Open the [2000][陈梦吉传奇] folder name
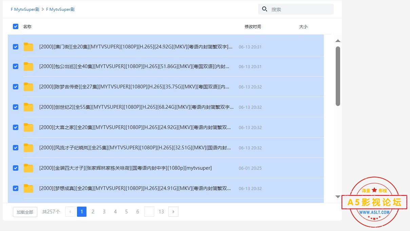This screenshot has height=231, width=410. [x=134, y=87]
